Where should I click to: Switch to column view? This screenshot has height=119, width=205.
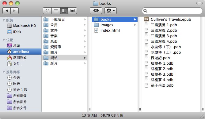tap(64, 11)
